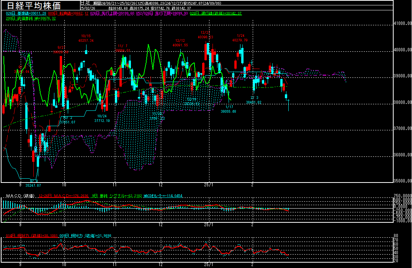Click the 009日 相対力 (終値)=31.9898 label
Image resolution: width=412 pixels, height=268 pixels.
(85, 236)
